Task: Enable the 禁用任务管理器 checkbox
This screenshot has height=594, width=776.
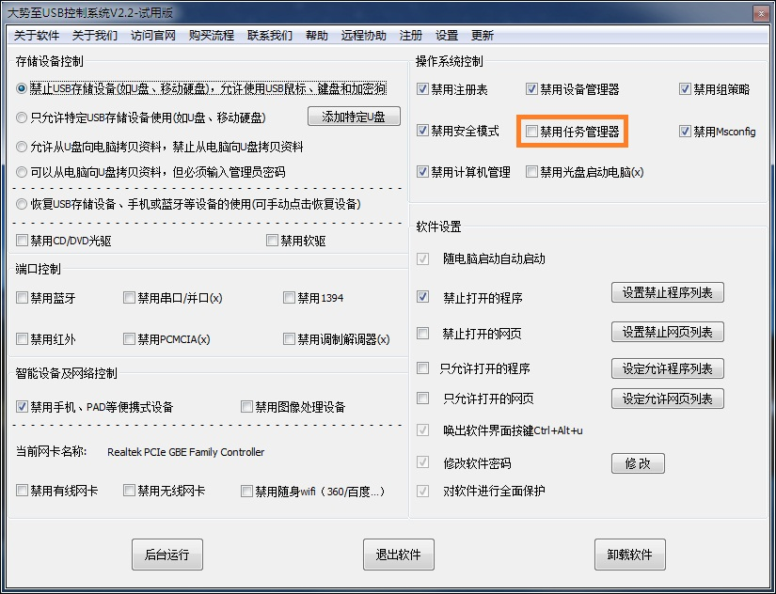Action: coord(531,131)
